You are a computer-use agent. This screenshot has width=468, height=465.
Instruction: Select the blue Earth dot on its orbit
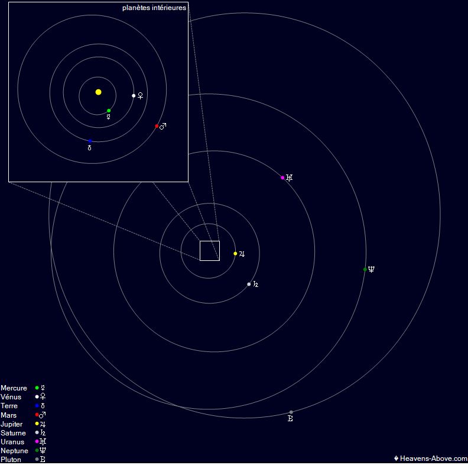coord(90,141)
